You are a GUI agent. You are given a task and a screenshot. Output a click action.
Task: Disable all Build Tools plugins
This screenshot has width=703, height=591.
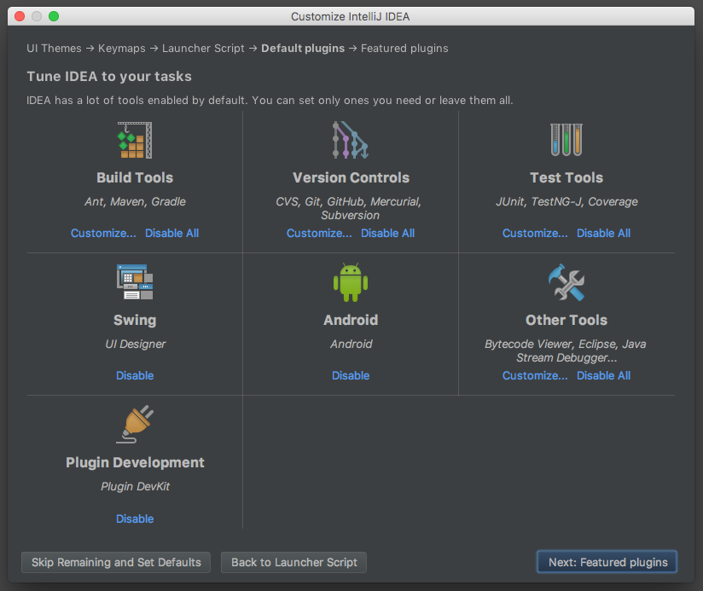tap(171, 233)
